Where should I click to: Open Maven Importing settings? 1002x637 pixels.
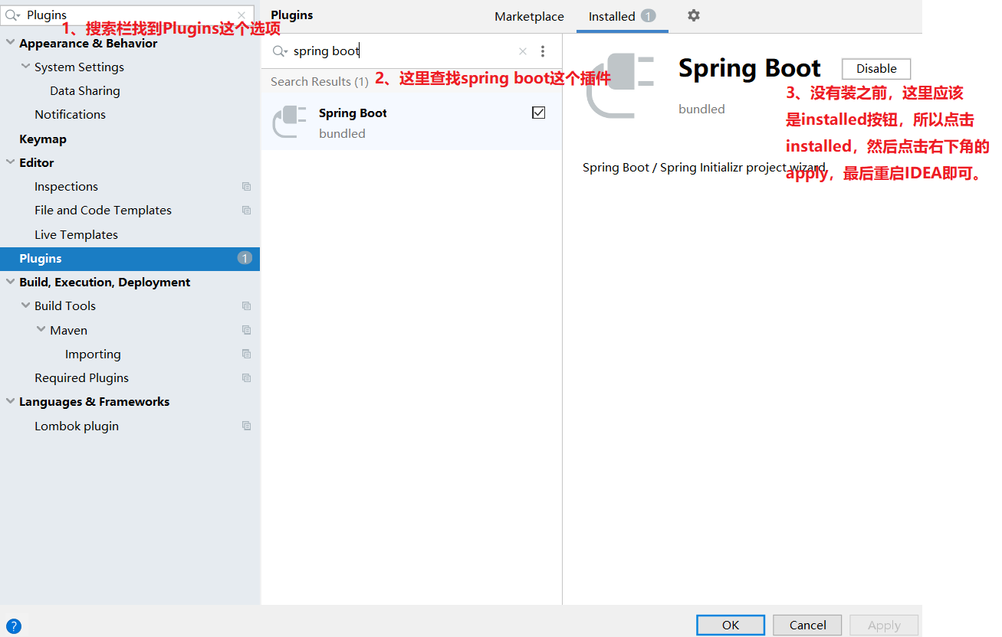click(x=93, y=354)
